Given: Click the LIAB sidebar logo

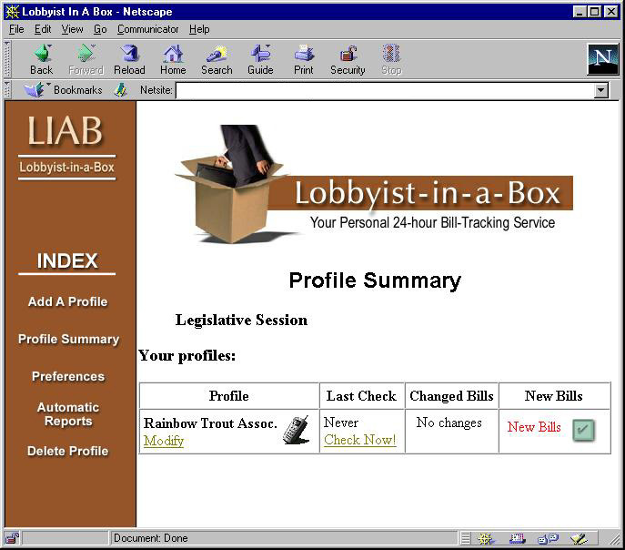Looking at the screenshot, I should click(66, 147).
